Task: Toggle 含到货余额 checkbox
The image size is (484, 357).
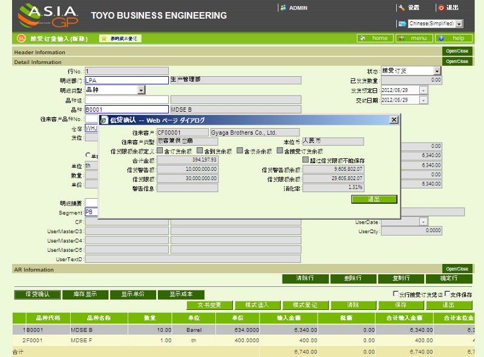Action: [200, 150]
